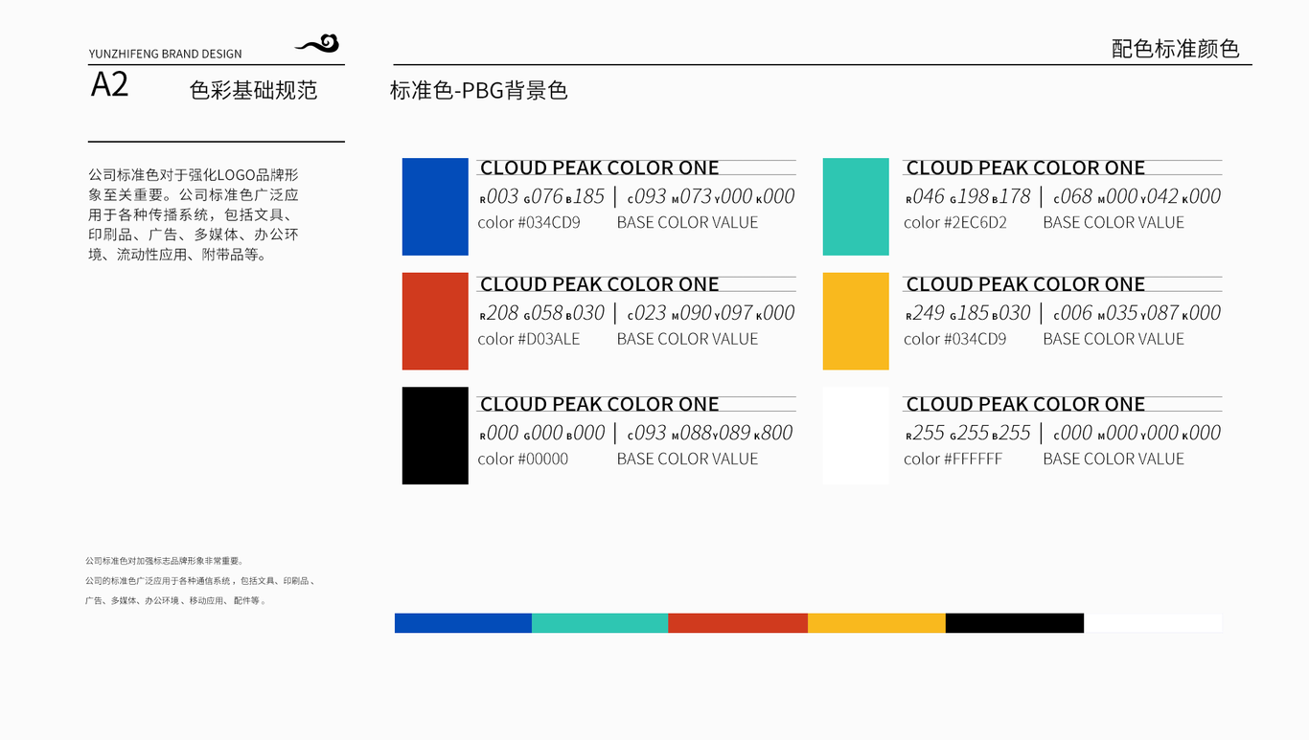Pick the blue segment in bottom color strip
Screen dimensions: 1309x740
(x=463, y=623)
